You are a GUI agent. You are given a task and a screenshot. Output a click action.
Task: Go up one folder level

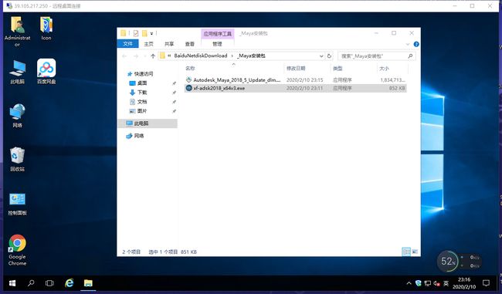click(x=153, y=56)
